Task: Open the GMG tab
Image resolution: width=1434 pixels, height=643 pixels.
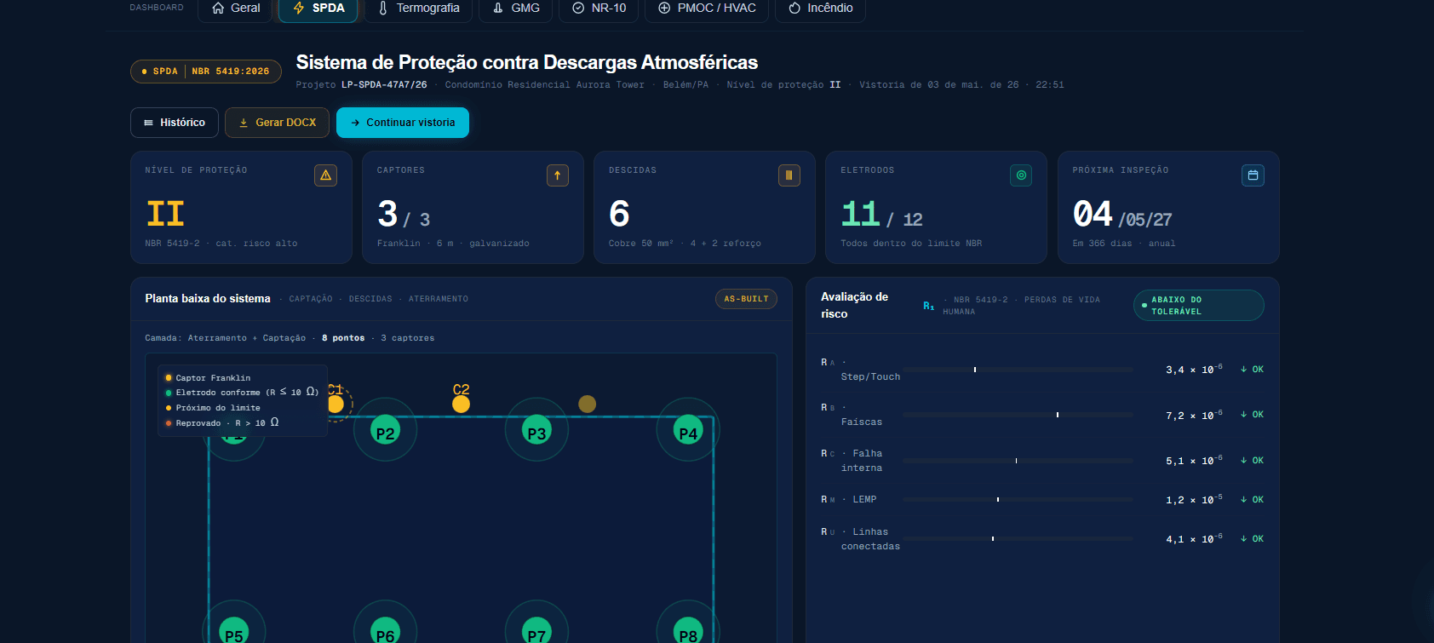Action: point(516,9)
